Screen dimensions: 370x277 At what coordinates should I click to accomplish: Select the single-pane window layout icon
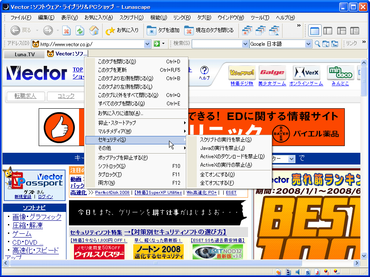tap(315, 31)
